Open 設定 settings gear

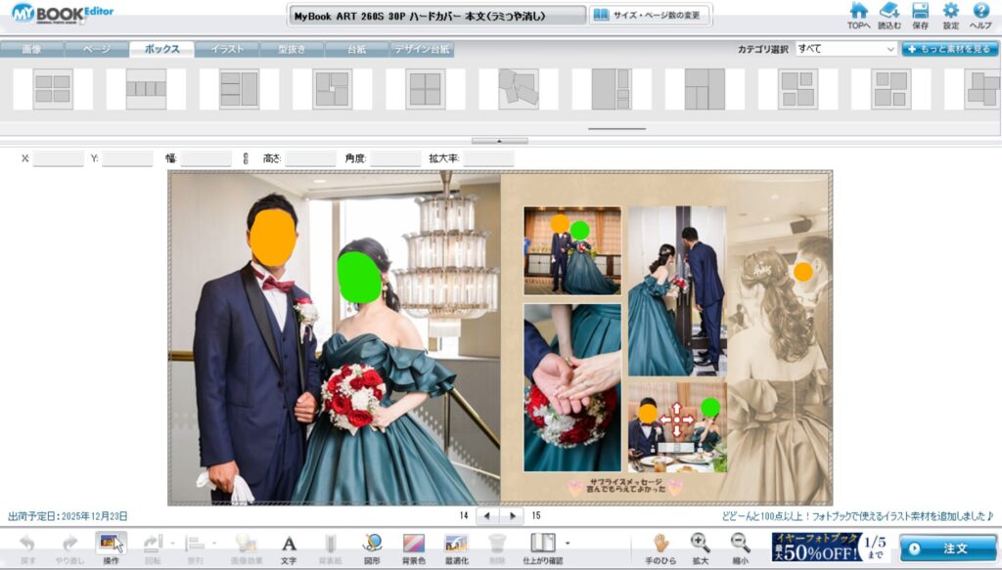pyautogui.click(x=950, y=16)
